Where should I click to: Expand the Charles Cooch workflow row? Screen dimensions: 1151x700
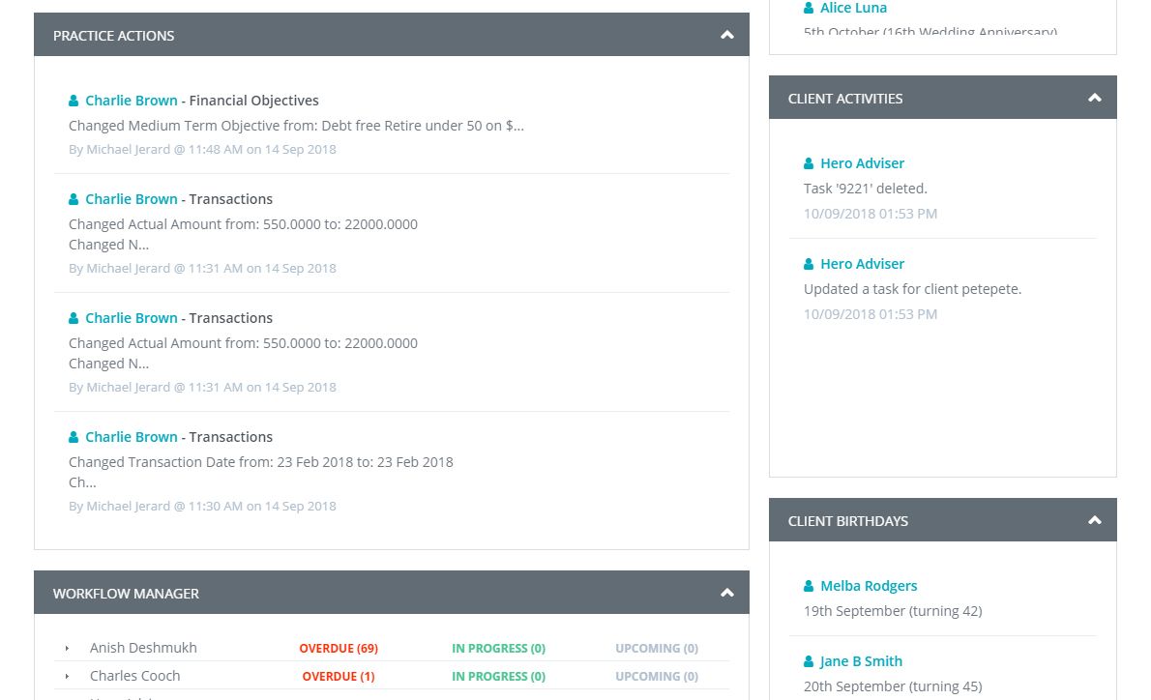pos(67,676)
